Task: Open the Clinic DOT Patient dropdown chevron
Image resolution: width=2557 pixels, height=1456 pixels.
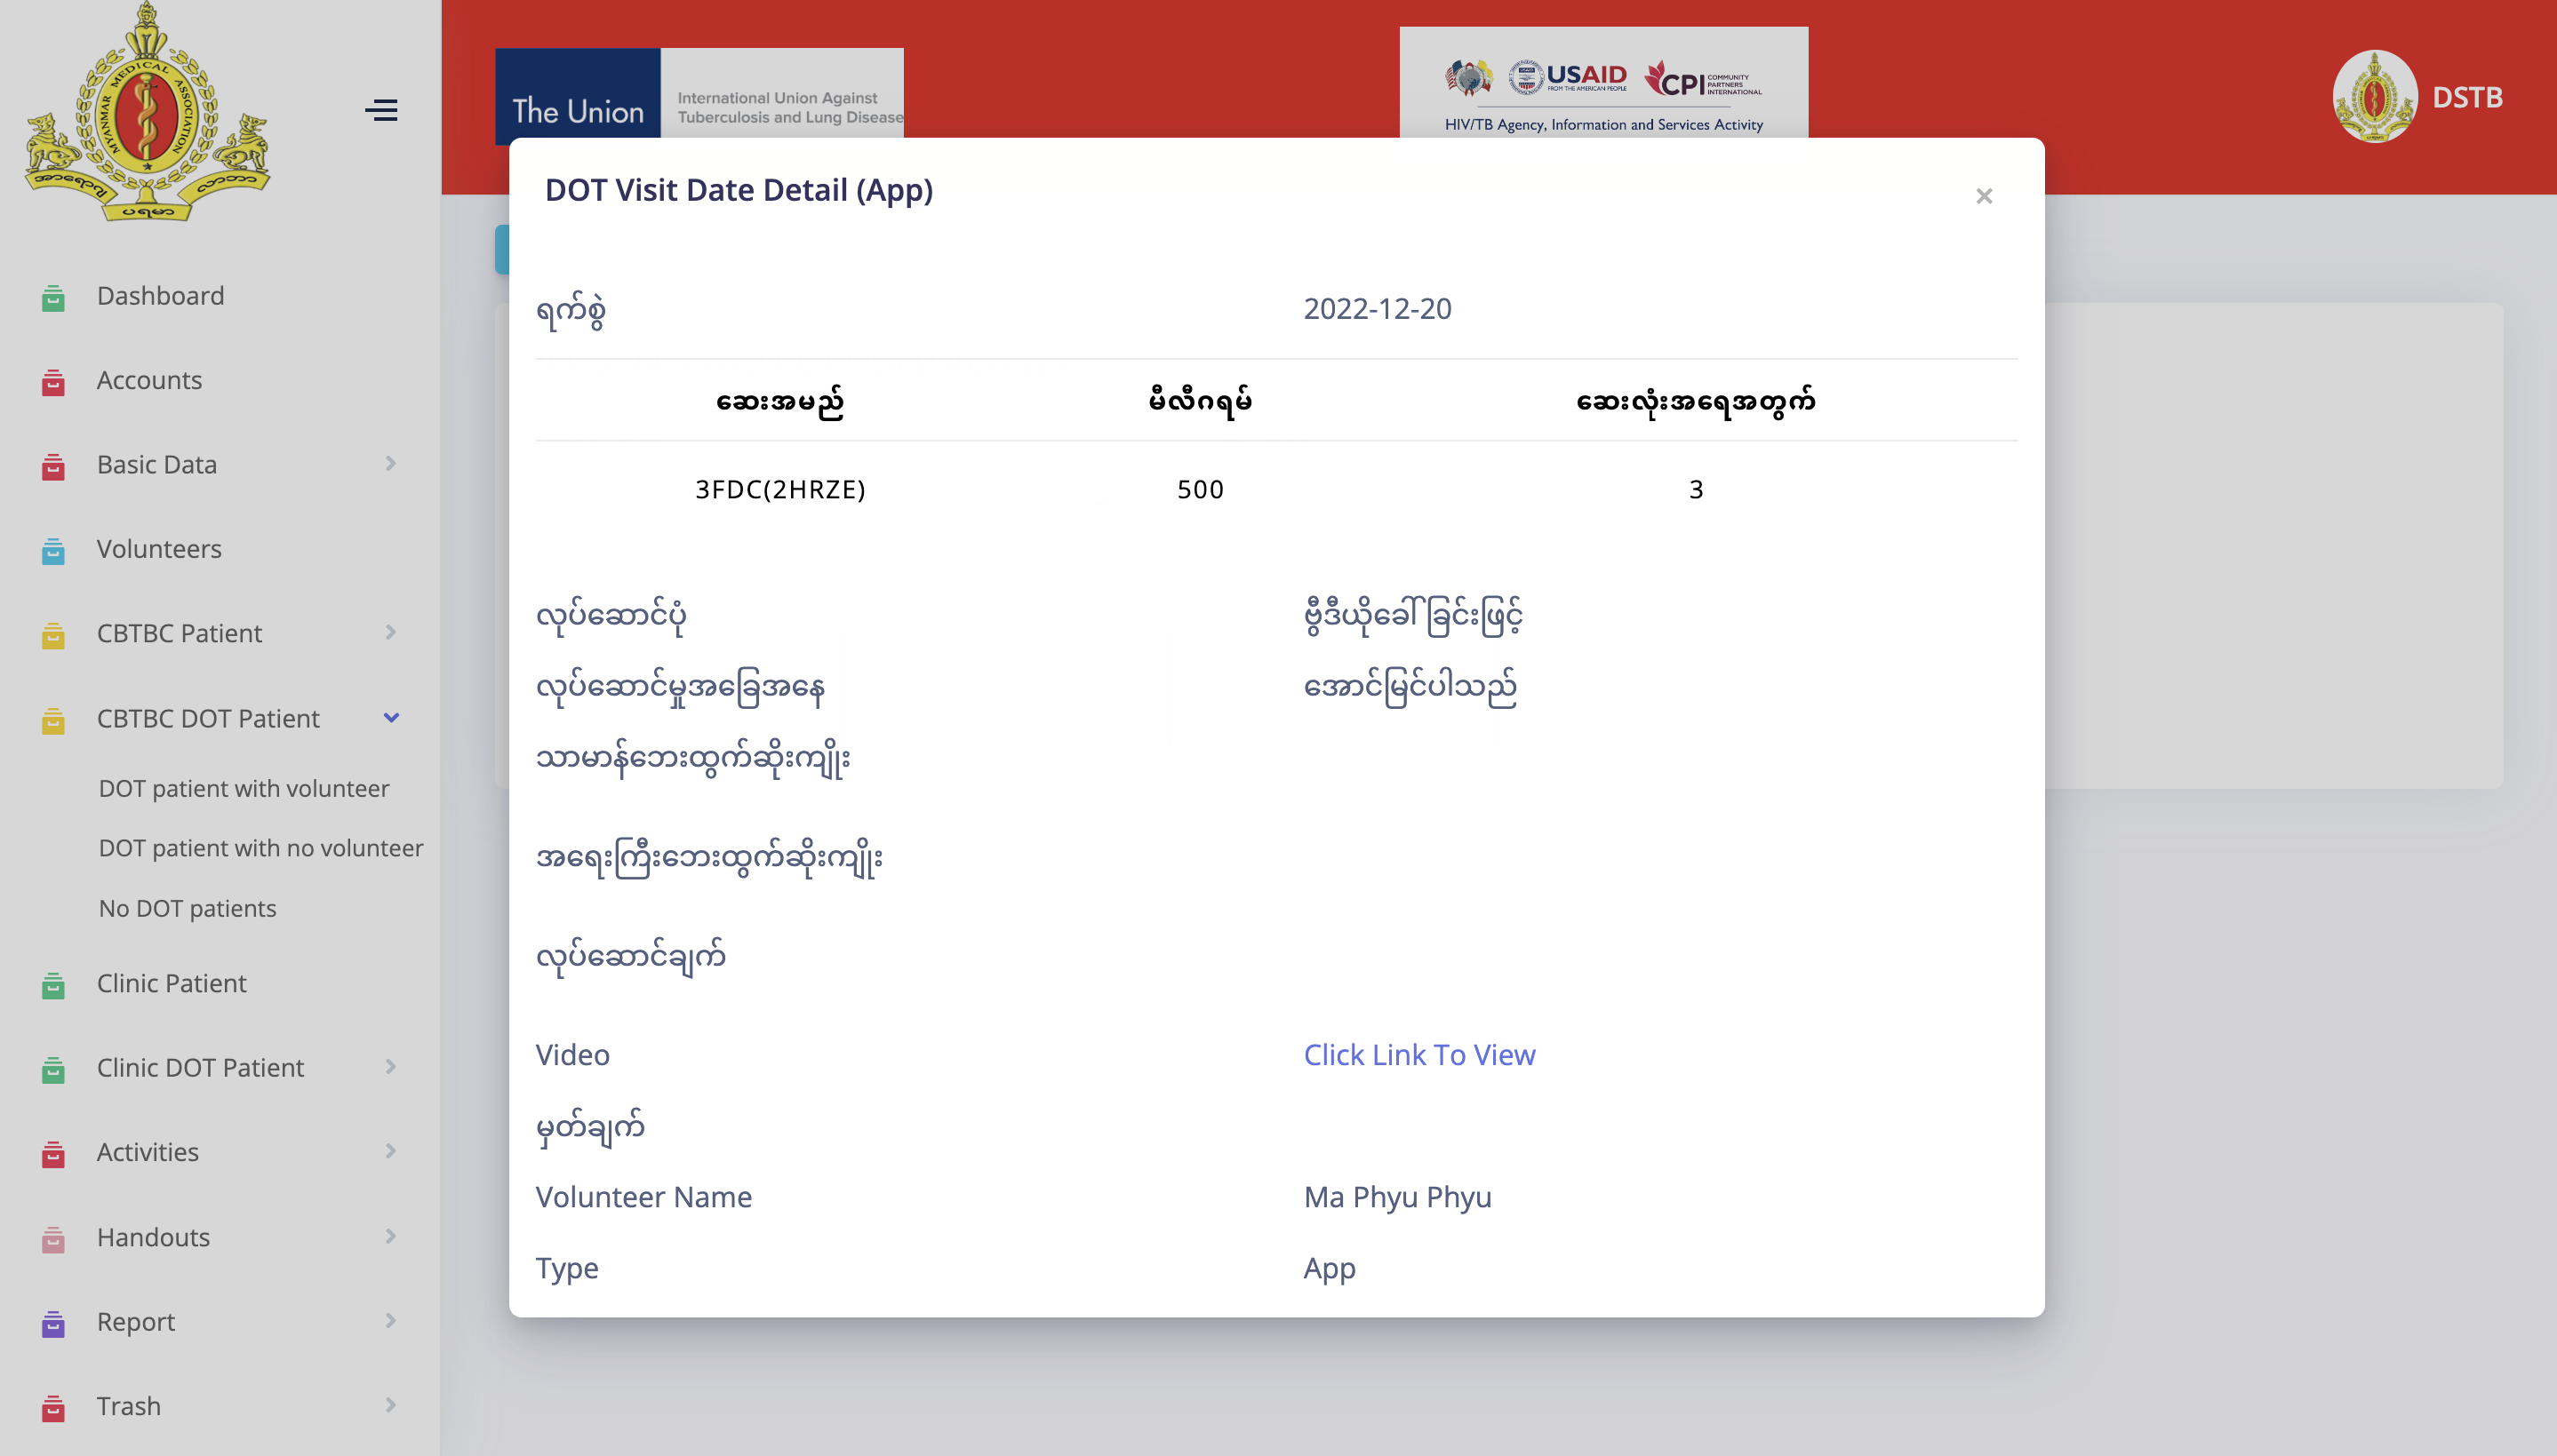Action: [390, 1067]
